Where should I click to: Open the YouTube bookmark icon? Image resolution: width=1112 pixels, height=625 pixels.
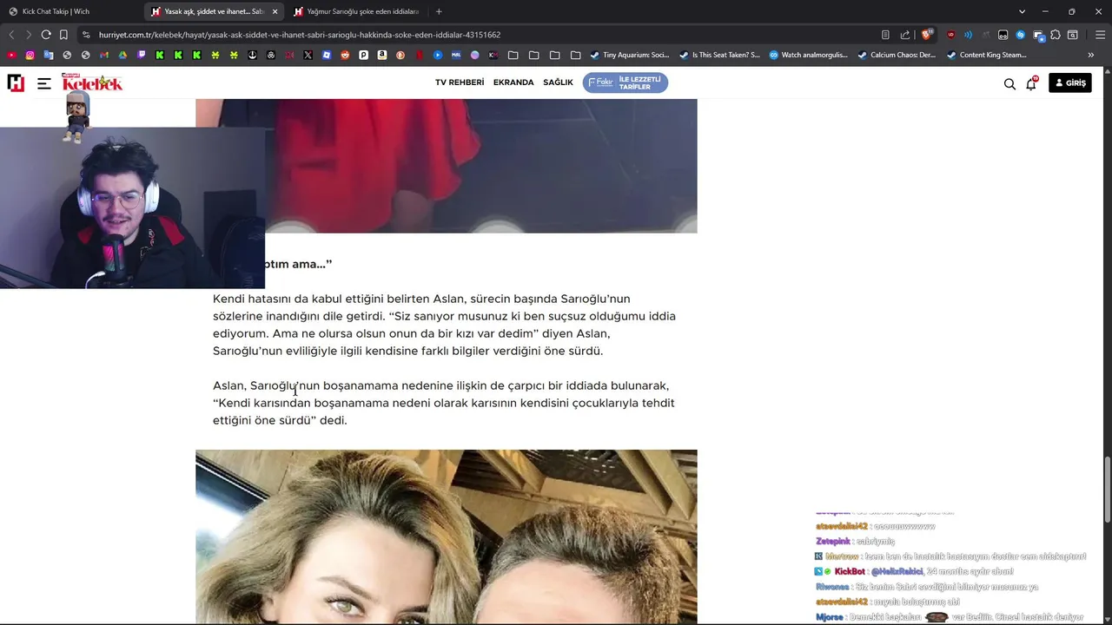click(11, 55)
